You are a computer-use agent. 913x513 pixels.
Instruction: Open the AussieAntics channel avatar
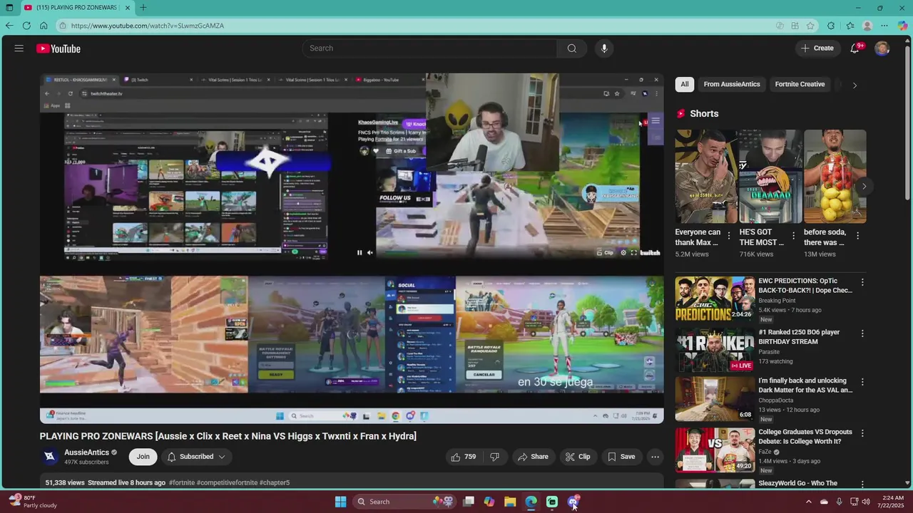(x=49, y=457)
